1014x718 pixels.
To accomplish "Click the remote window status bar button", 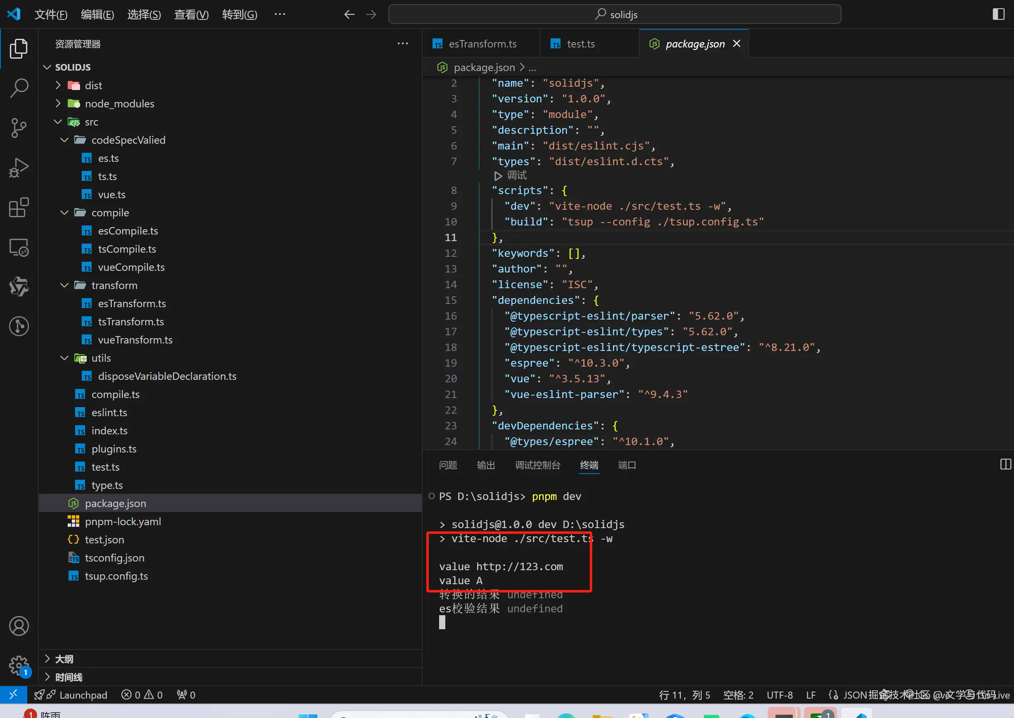I will tap(13, 694).
